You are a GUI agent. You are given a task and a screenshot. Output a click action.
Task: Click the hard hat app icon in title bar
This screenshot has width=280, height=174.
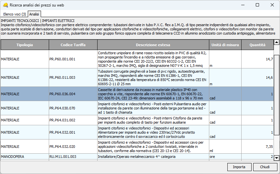point(5,5)
